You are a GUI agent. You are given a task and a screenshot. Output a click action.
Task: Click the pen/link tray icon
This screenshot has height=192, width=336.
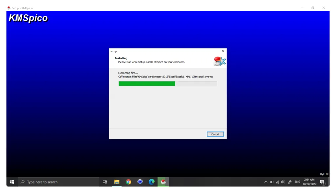[x=289, y=182]
